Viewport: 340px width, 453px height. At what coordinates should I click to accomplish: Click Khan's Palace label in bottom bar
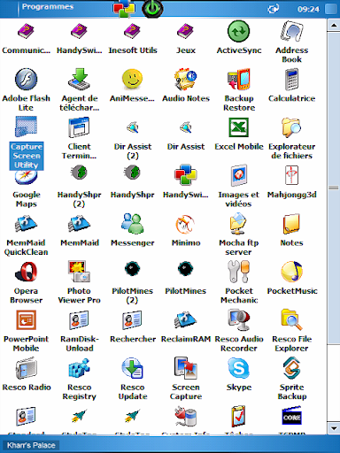[31, 445]
